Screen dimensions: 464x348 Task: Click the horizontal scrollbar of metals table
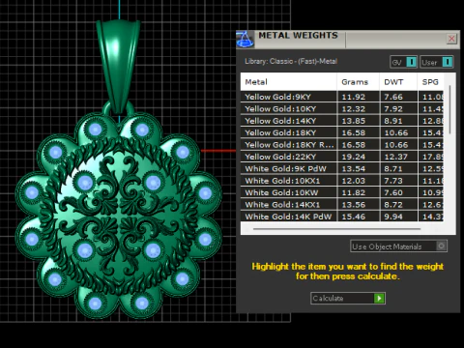tap(336, 229)
